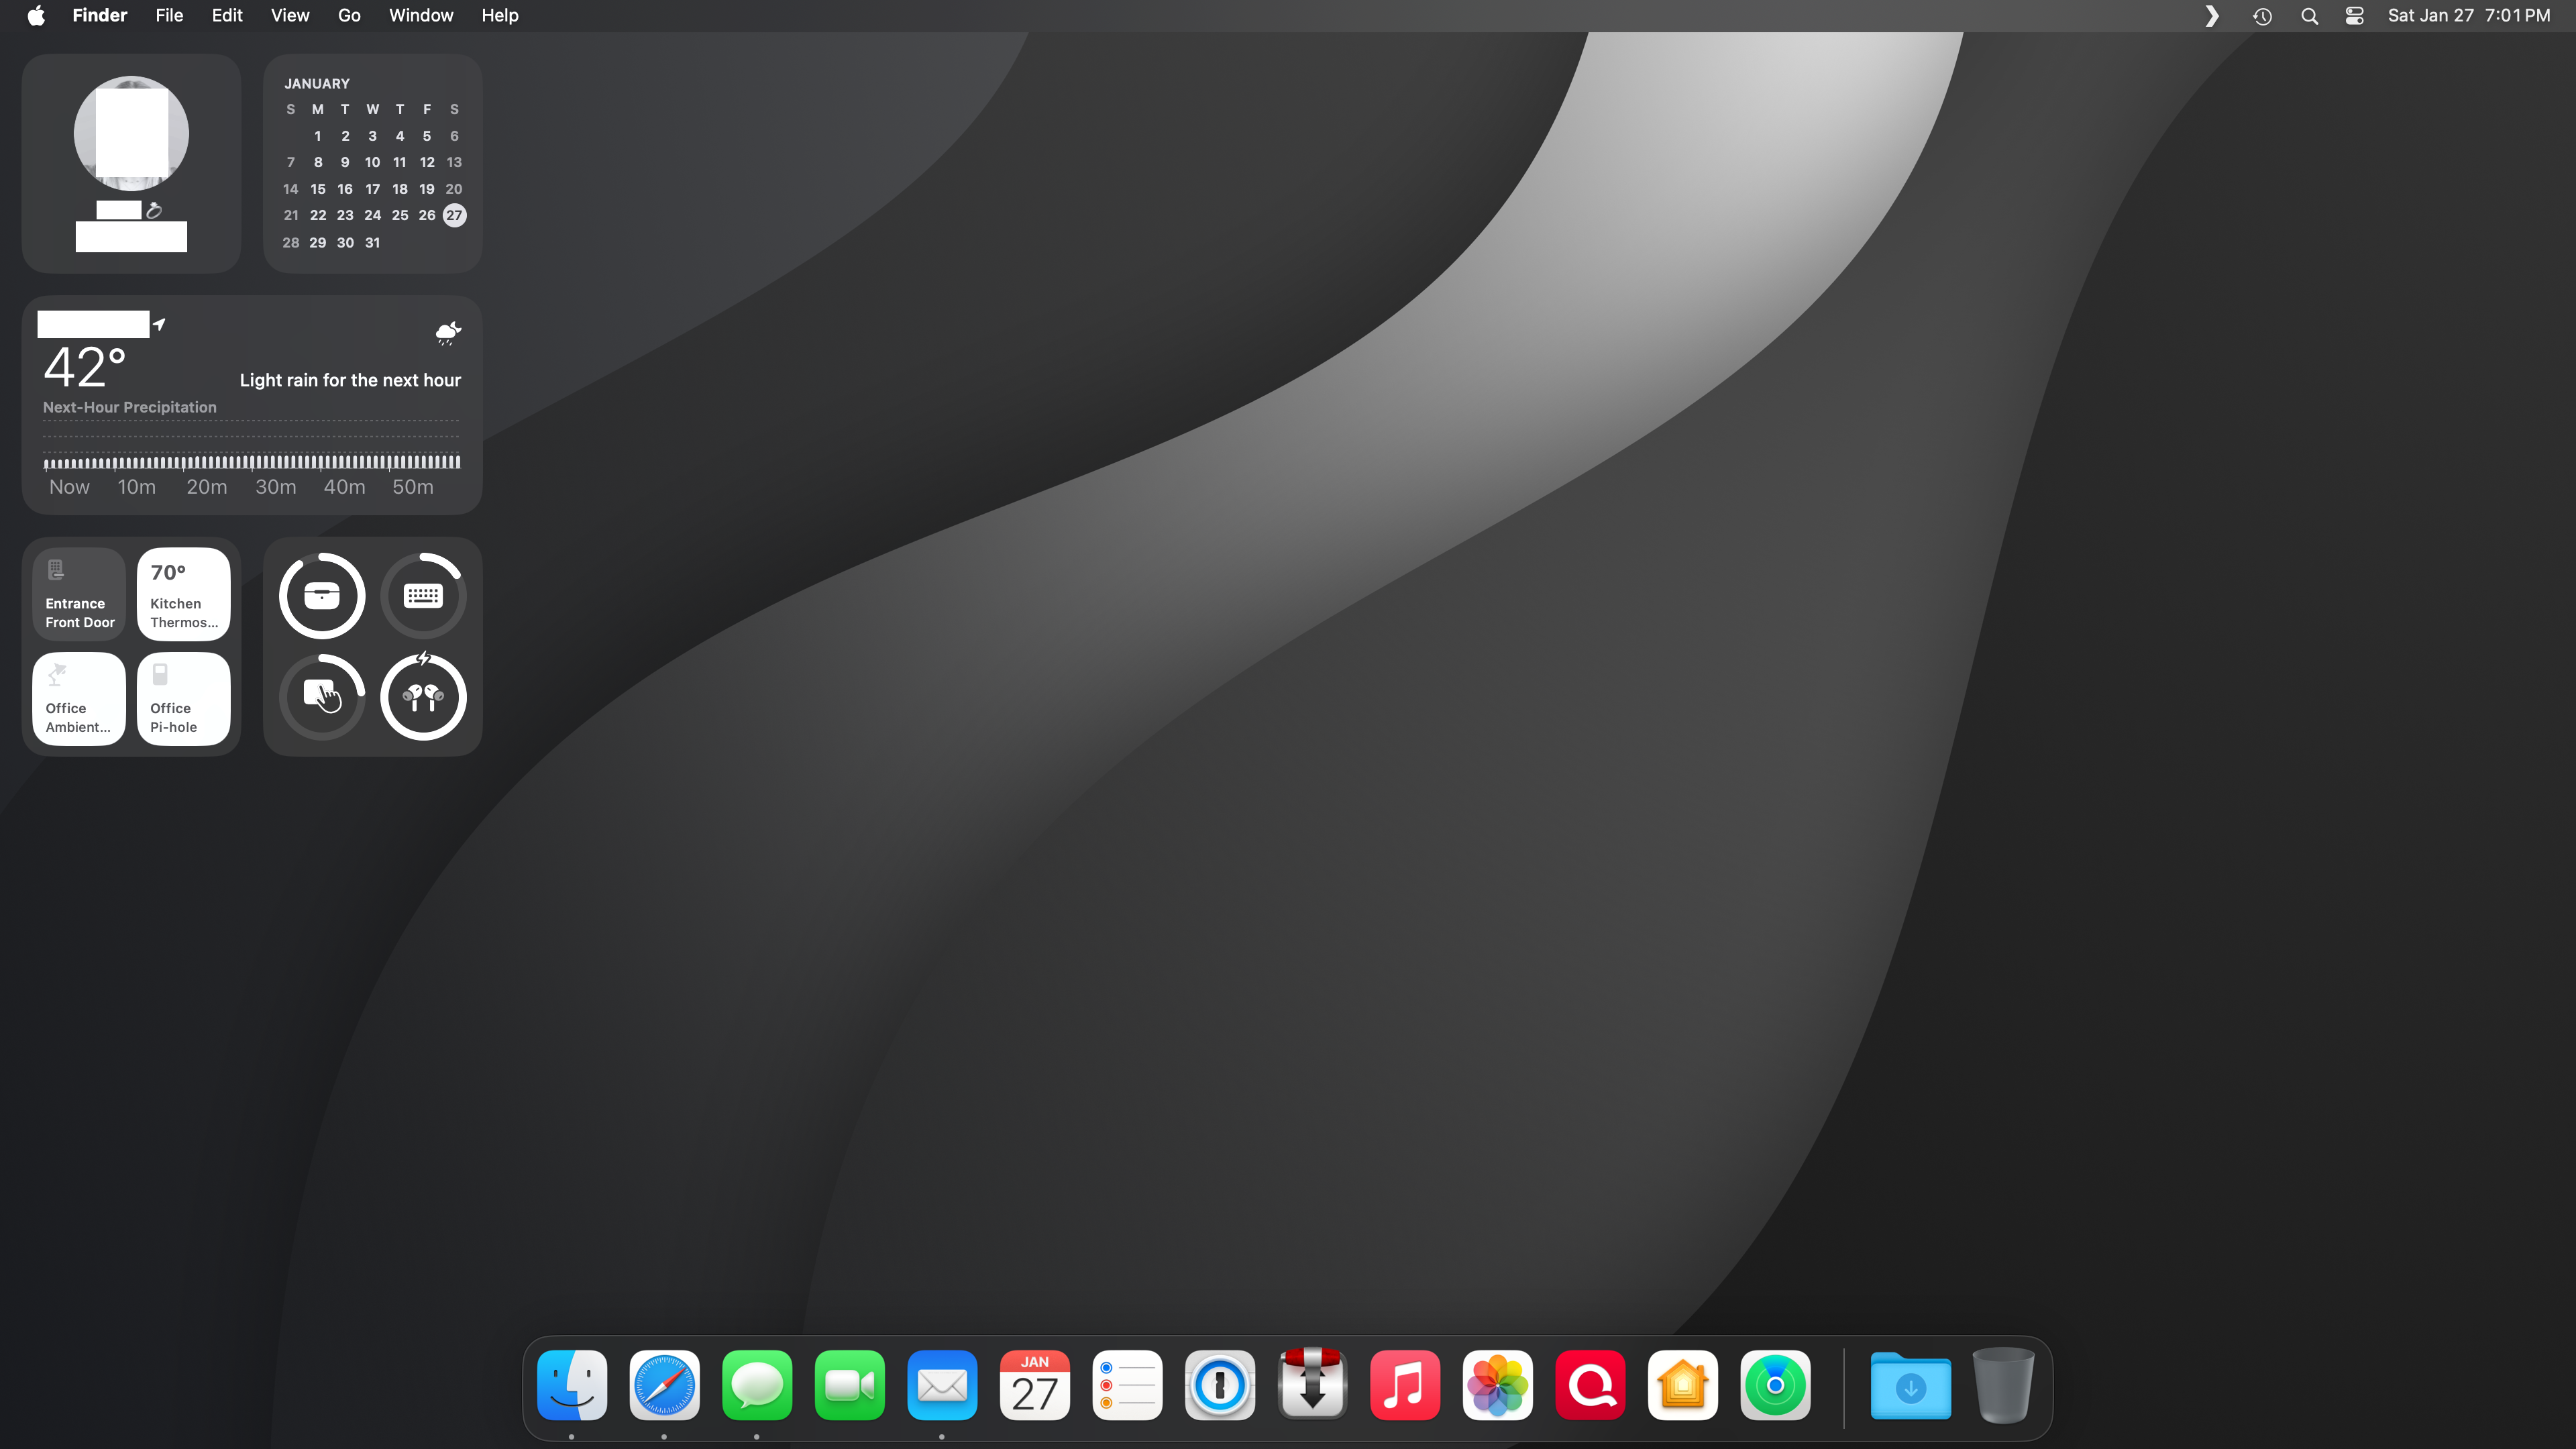Viewport: 2576px width, 1449px height.
Task: Open the Go menu
Action: pos(349,16)
